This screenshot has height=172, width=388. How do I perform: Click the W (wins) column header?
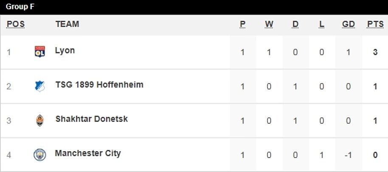pyautogui.click(x=269, y=24)
